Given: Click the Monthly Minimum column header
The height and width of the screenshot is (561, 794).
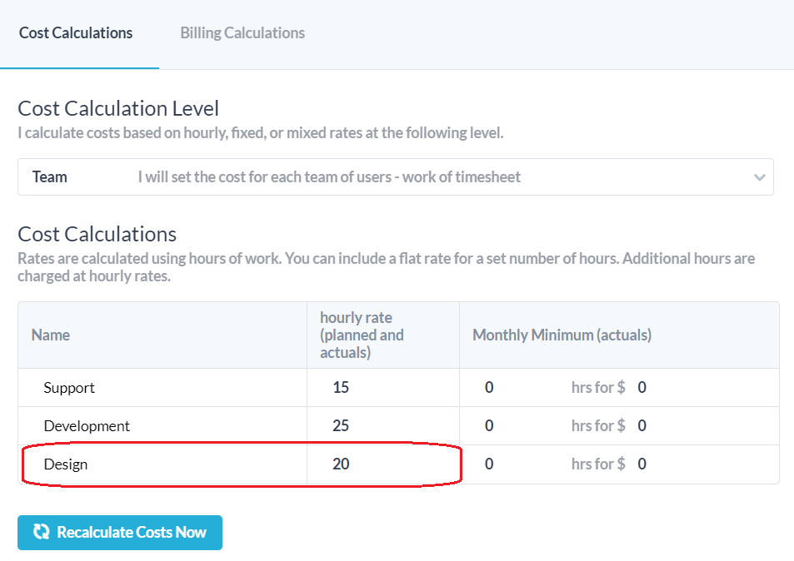Looking at the screenshot, I should click(562, 335).
